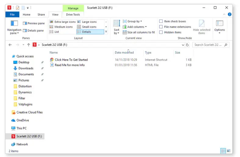Open address bar history dropdown
The image size is (240, 157).
[x=183, y=45]
